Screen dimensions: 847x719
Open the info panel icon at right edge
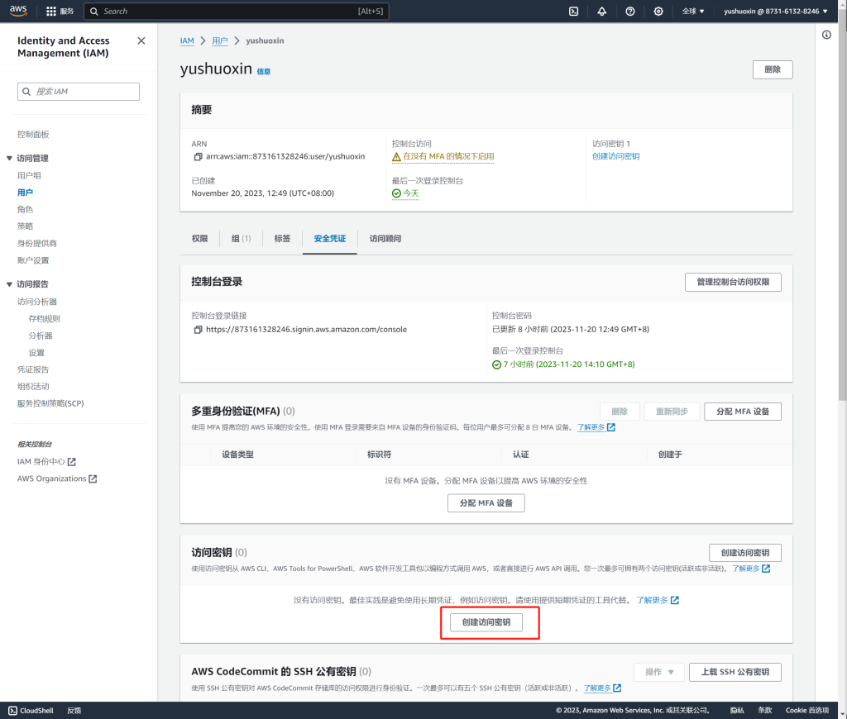coord(826,35)
